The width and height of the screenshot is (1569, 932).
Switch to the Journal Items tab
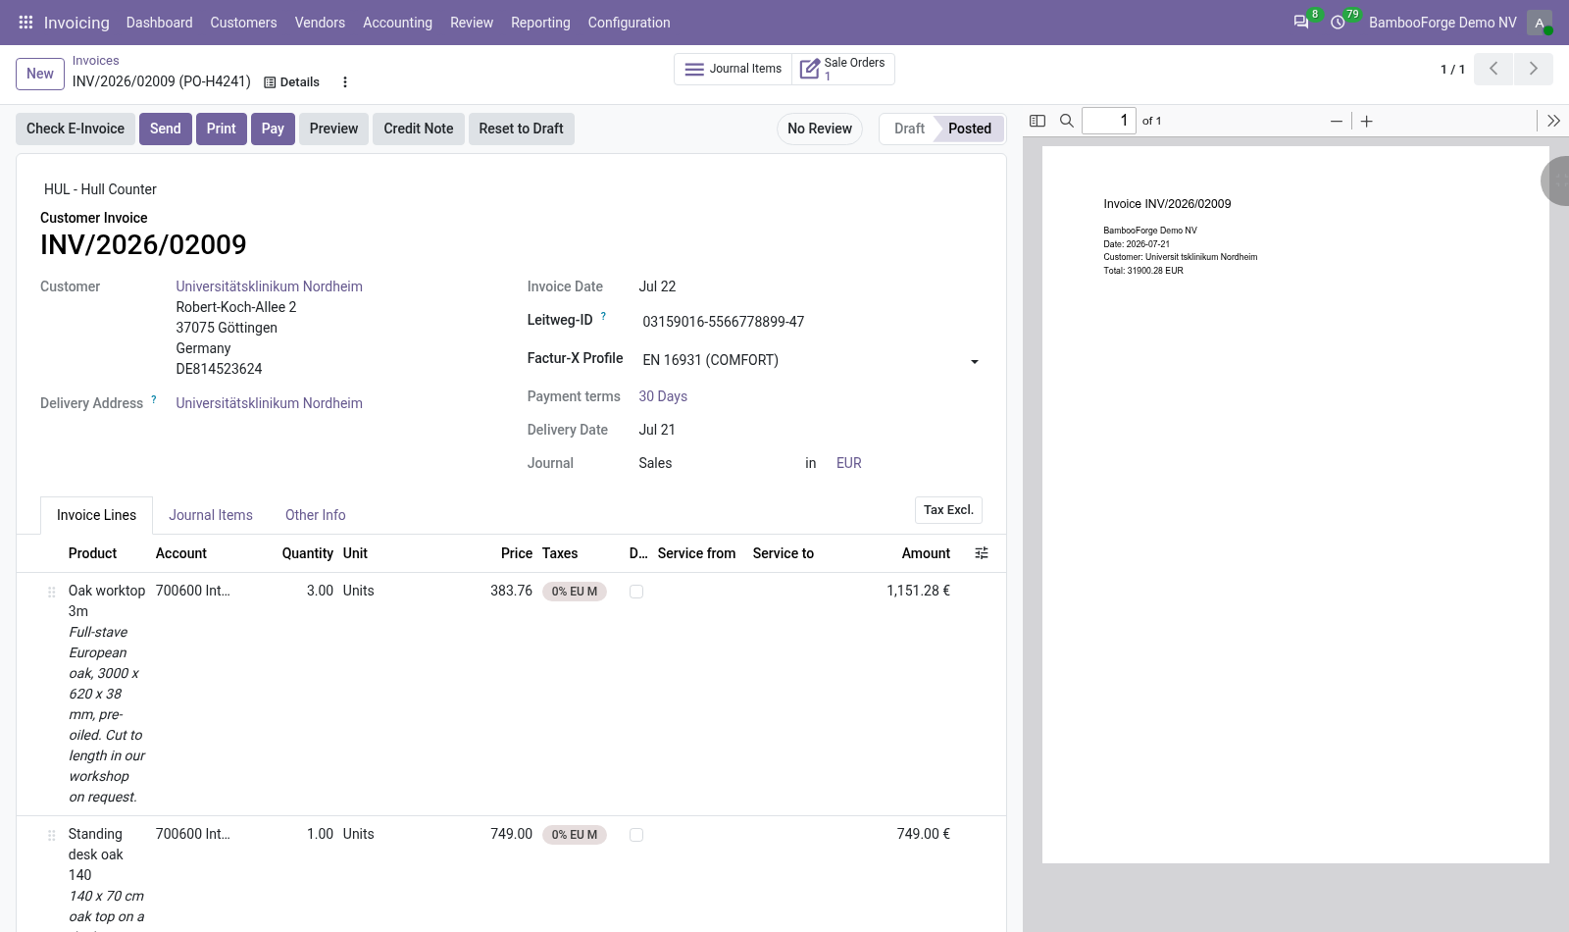pos(211,515)
